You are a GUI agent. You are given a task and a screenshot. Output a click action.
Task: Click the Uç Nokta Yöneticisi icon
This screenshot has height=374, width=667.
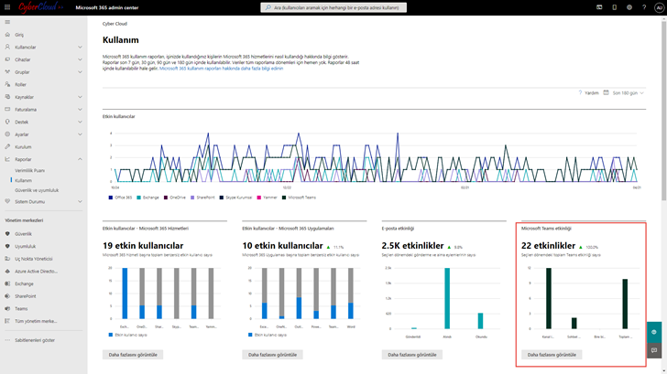point(7,259)
